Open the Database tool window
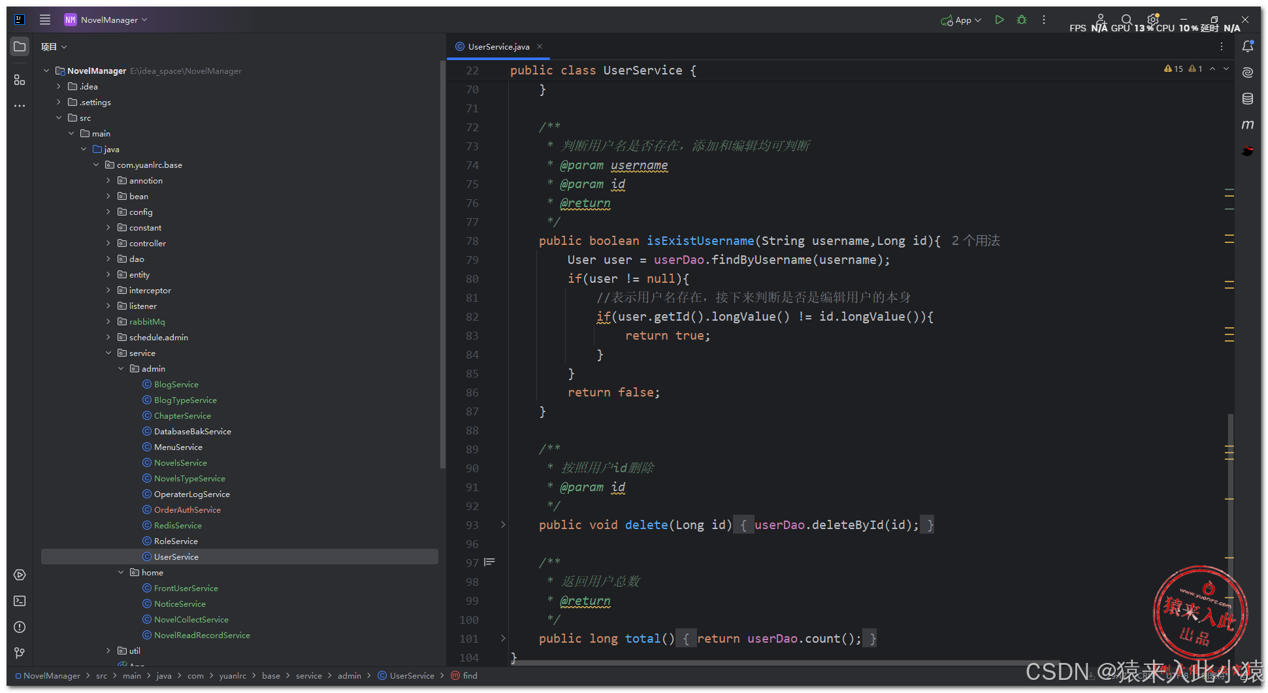Screen dimensions: 1268x693 pos(1248,99)
